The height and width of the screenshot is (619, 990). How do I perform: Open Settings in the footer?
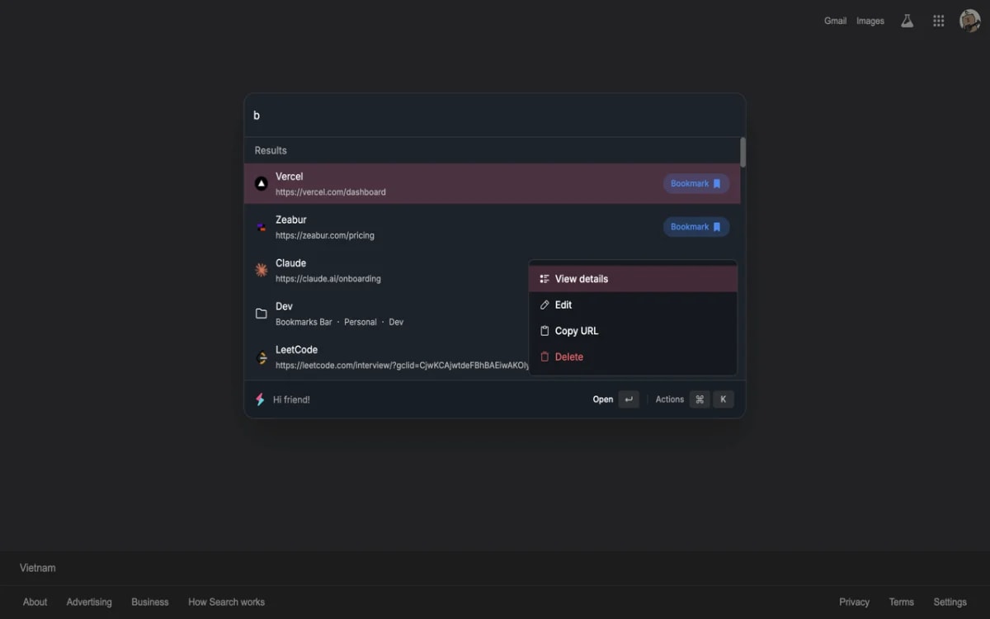[x=950, y=602]
